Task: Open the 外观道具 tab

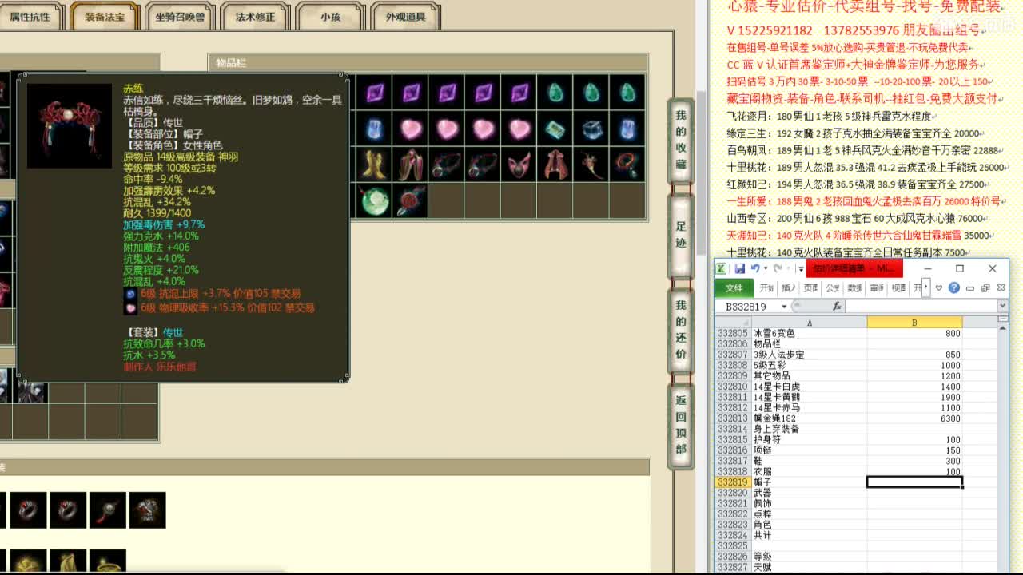Action: click(405, 17)
